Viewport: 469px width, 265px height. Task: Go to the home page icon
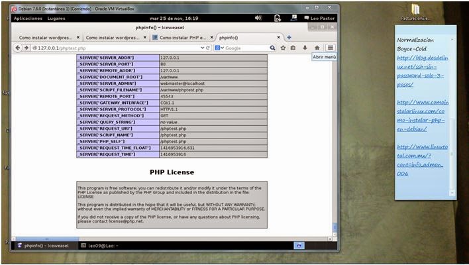pos(317,48)
